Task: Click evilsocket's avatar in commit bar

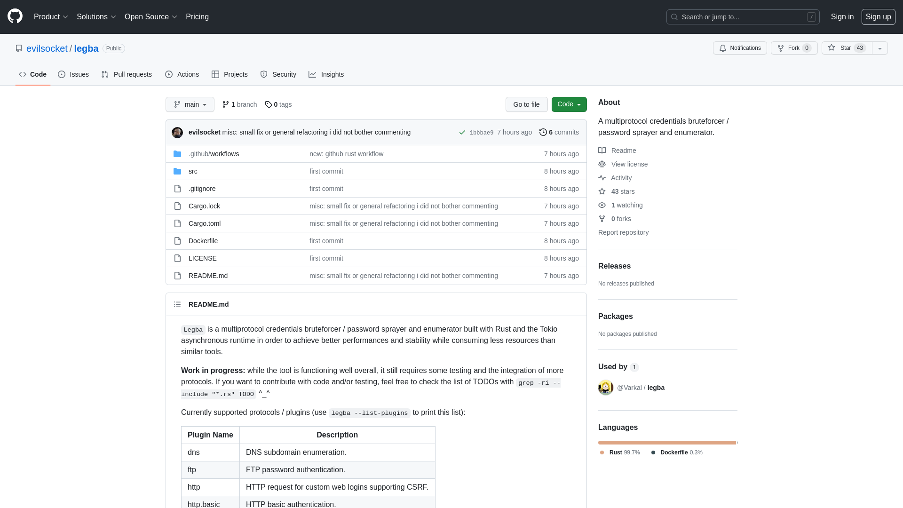Action: [177, 133]
